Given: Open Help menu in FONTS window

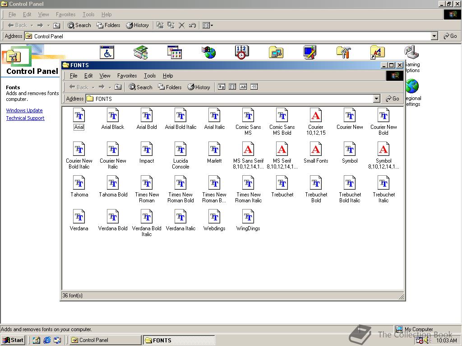Looking at the screenshot, I should 168,76.
